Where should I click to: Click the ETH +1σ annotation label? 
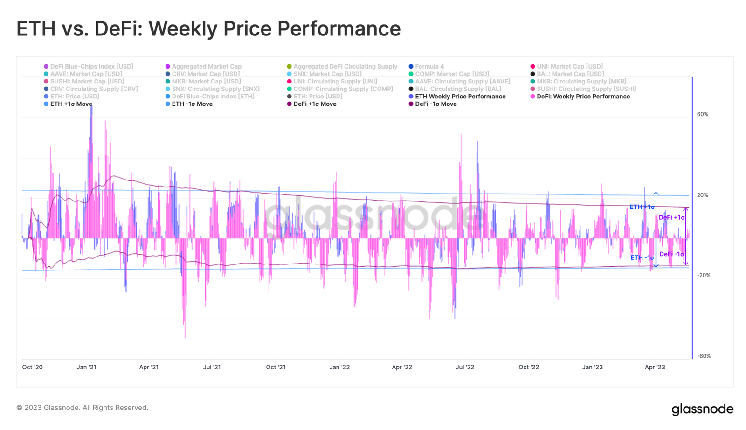pos(642,207)
